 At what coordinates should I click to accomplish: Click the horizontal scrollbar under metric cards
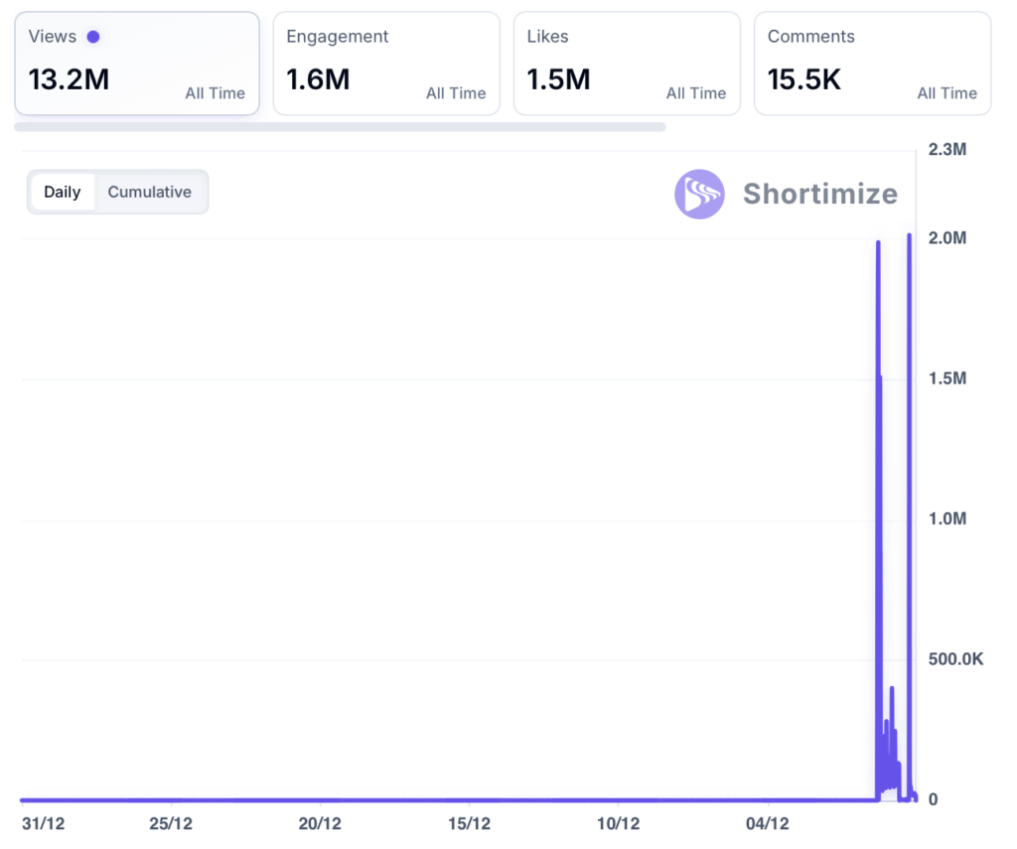pos(340,127)
